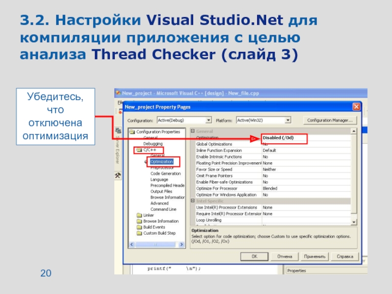The image size is (392, 294).
Task: Open the Configuration dropdown Active(Debug)
Action: [209, 120]
